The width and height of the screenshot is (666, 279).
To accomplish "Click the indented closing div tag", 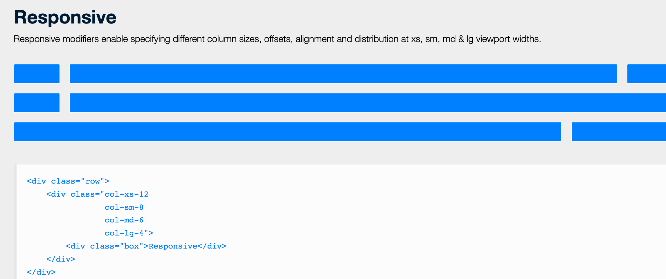I will click(61, 259).
